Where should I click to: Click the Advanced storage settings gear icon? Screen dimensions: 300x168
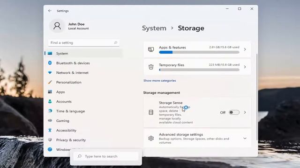pyautogui.click(x=151, y=138)
